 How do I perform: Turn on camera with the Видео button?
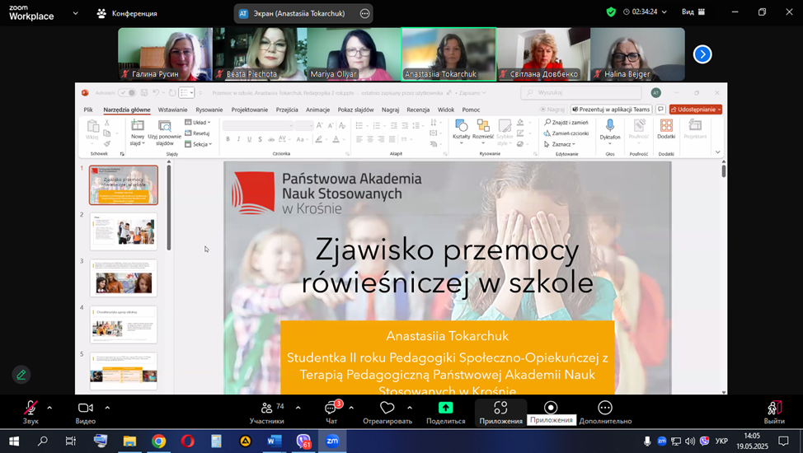(x=86, y=409)
